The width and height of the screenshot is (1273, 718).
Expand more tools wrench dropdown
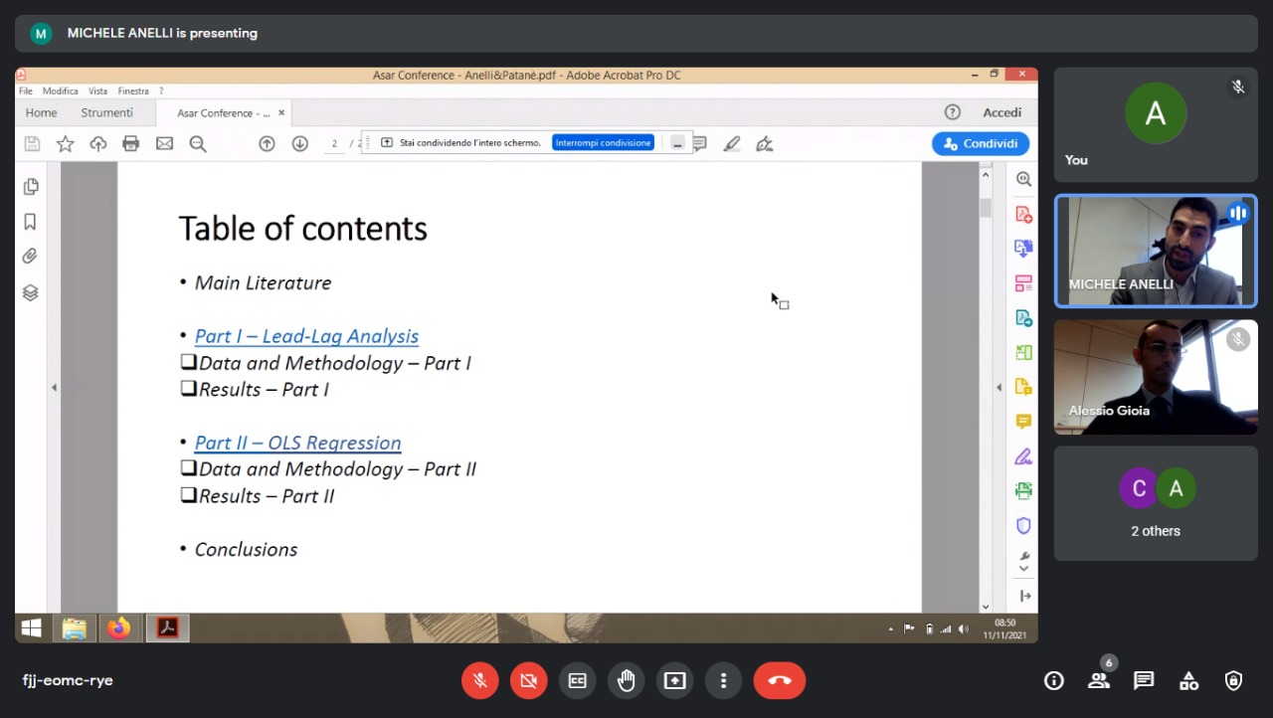click(x=1024, y=562)
